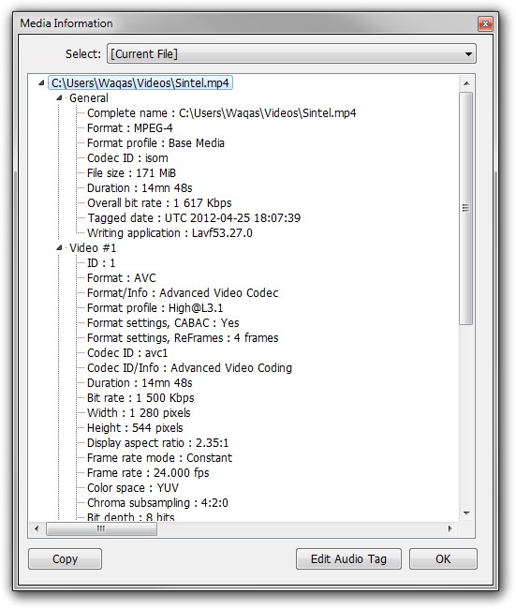
Task: Collapse the Video #1 section triangle
Action: (x=59, y=247)
